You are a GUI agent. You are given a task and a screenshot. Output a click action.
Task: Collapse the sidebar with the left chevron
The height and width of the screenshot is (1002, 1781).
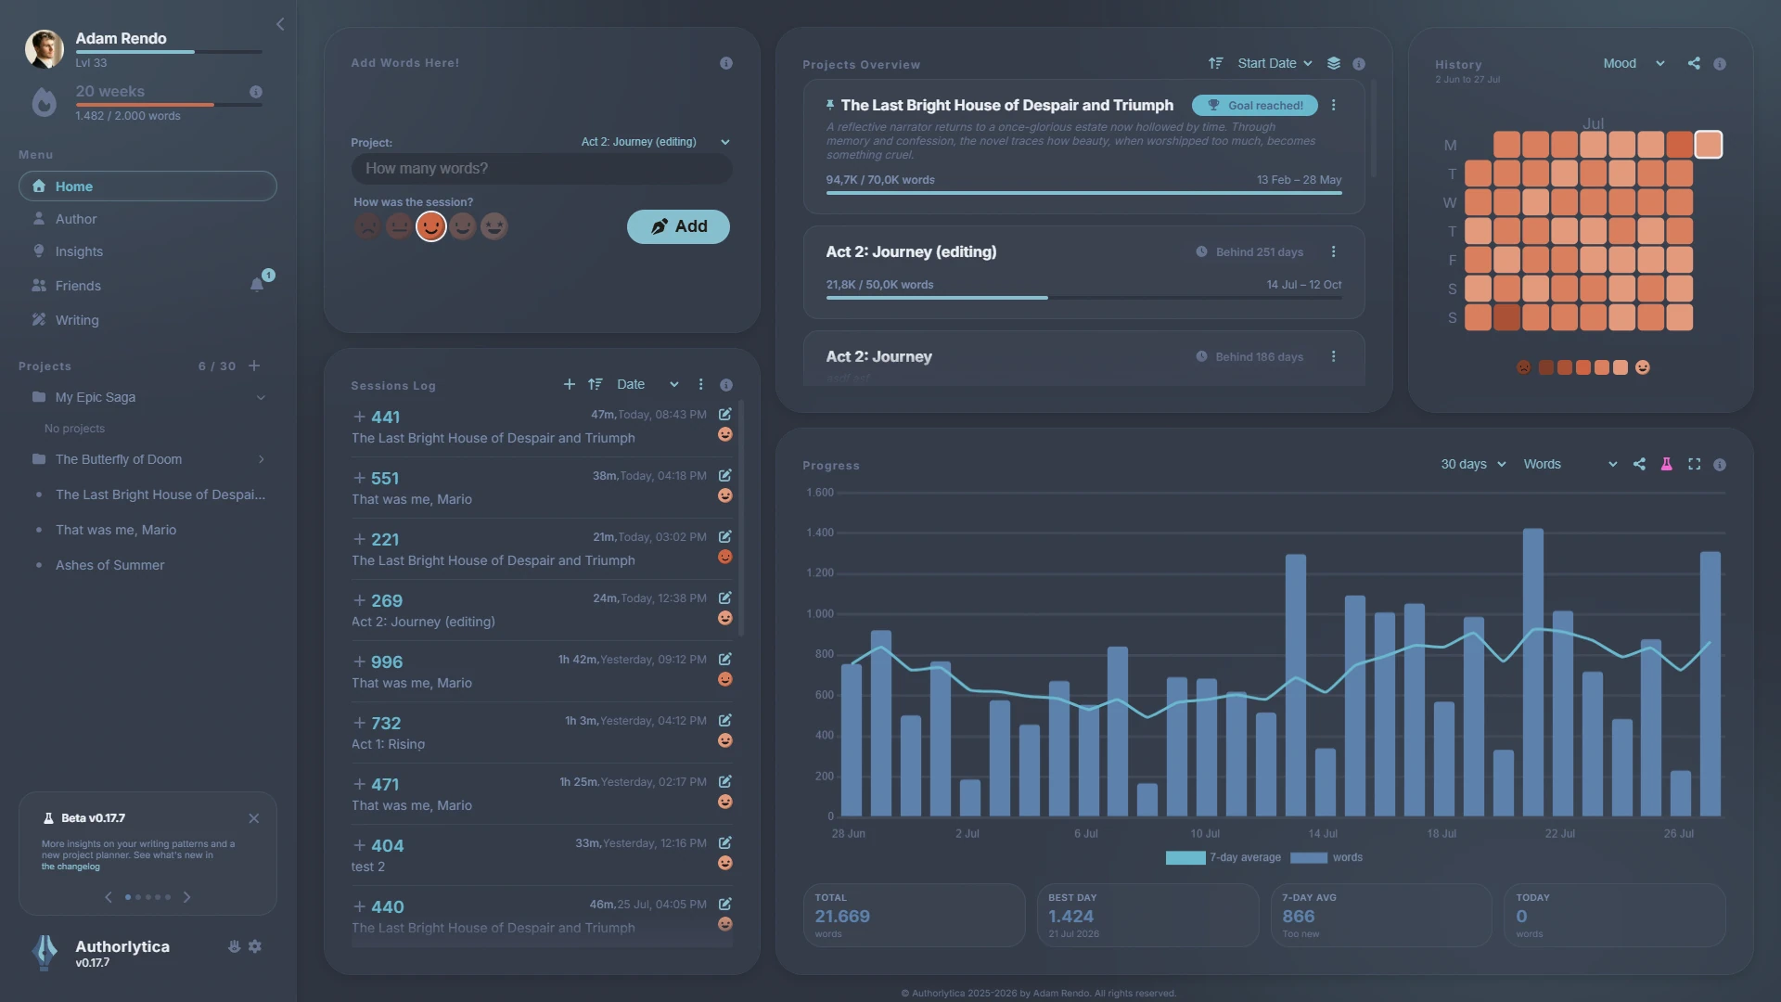(x=280, y=24)
